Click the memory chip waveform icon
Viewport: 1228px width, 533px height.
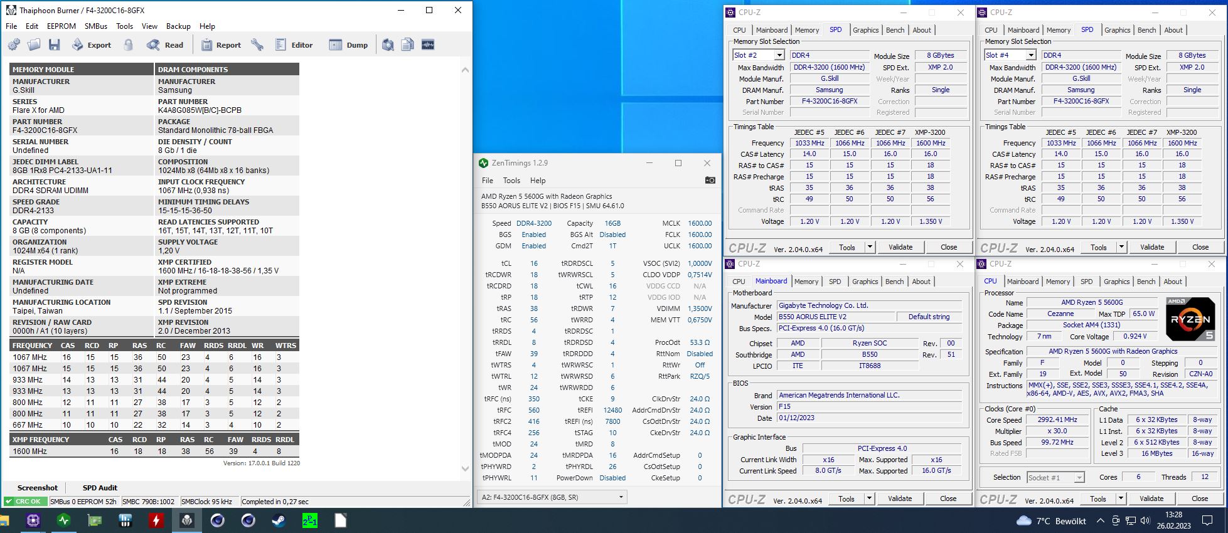coord(428,45)
